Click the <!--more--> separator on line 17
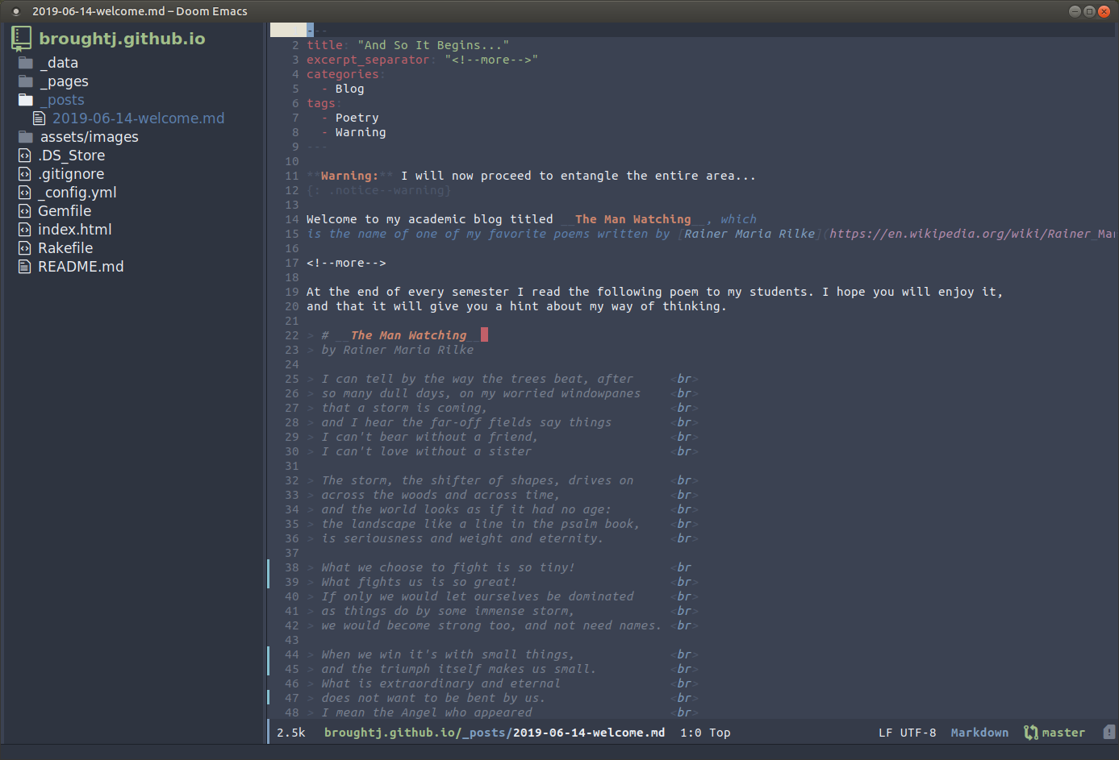 346,263
